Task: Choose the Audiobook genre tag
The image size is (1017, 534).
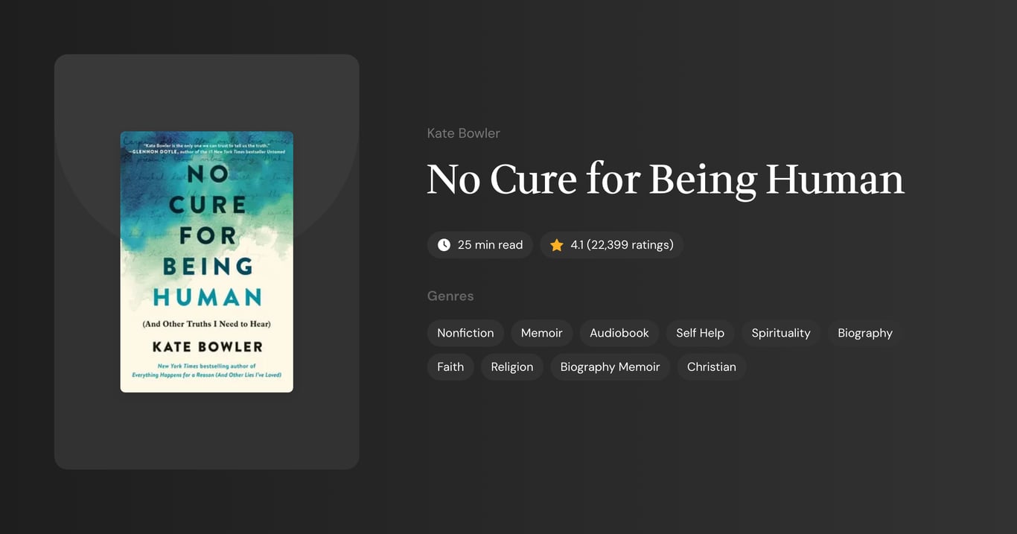Action: point(619,333)
